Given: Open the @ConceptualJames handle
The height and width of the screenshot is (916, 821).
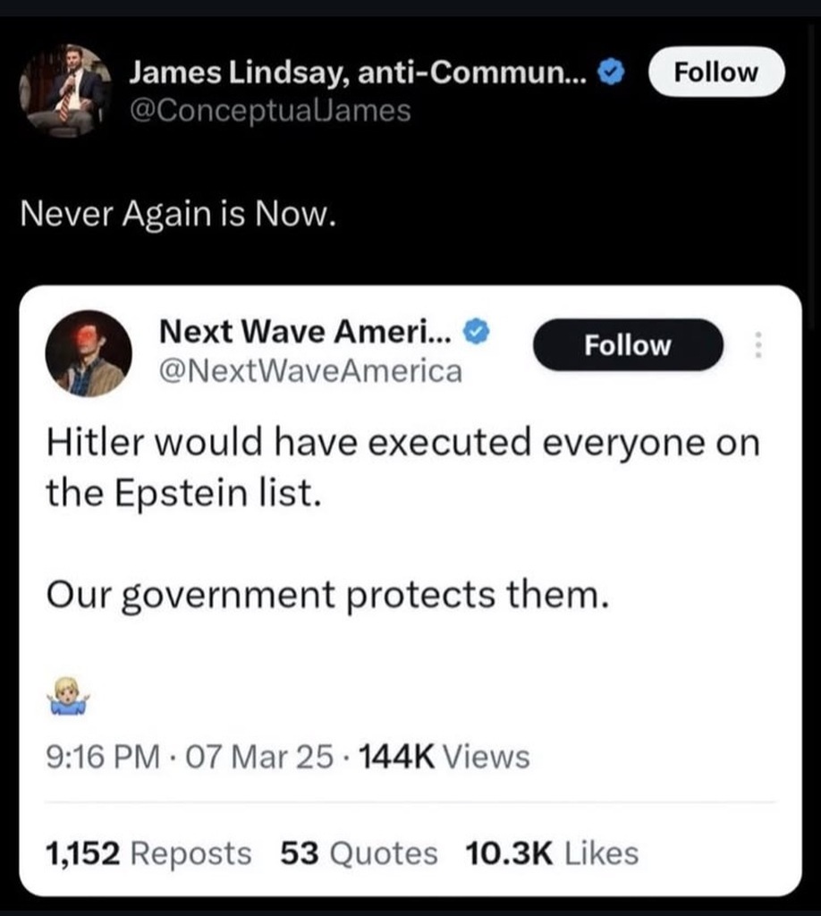Looking at the screenshot, I should [270, 110].
